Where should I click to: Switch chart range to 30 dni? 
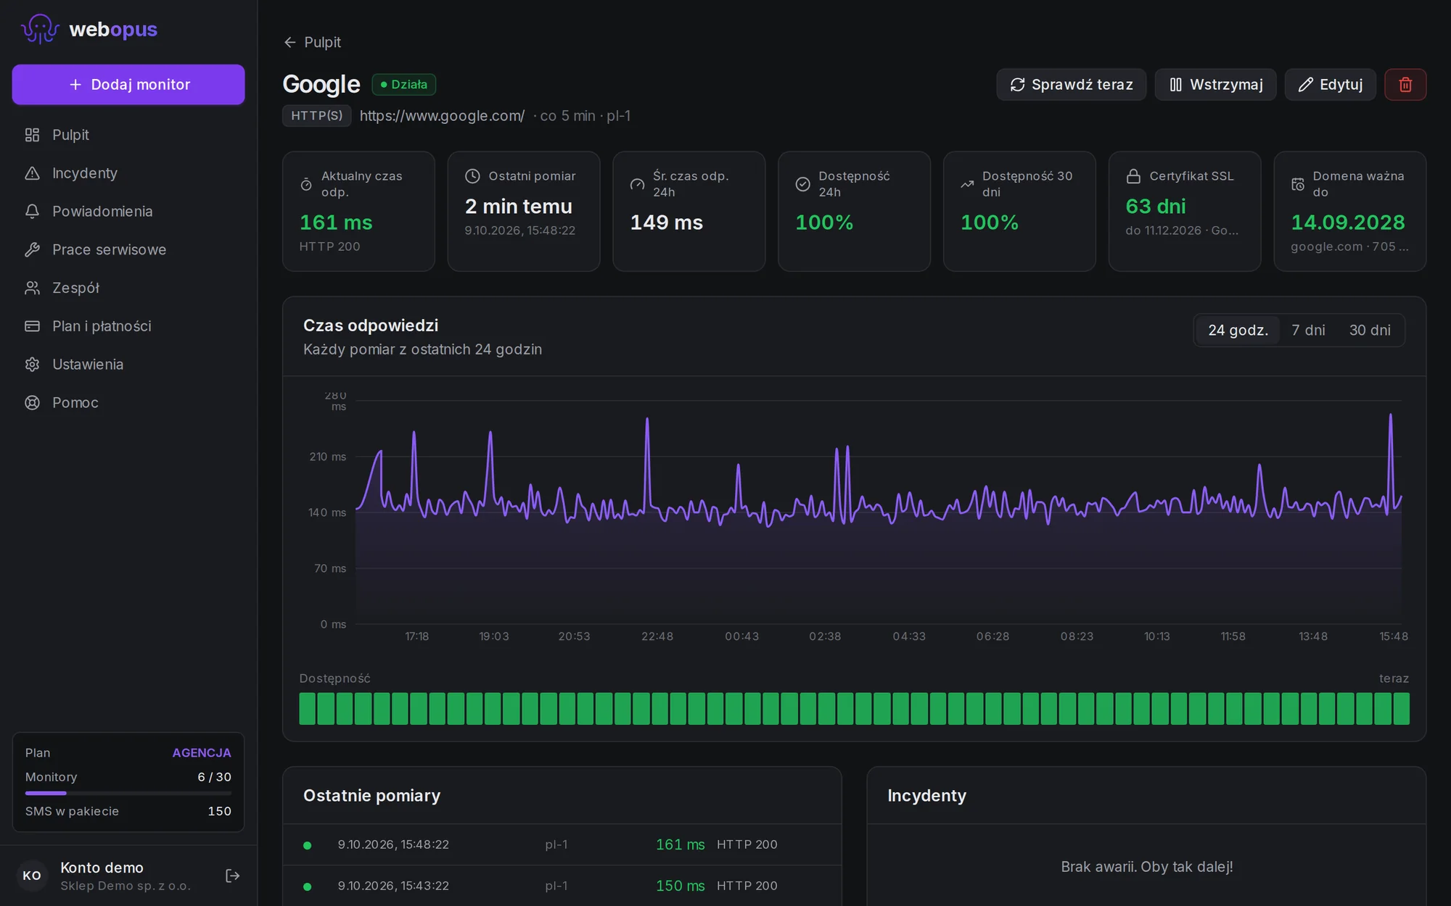(1370, 331)
